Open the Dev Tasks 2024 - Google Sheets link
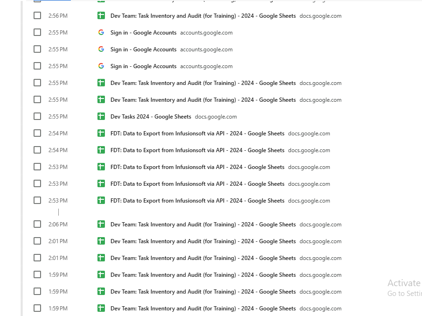Viewport: 422px width, 316px height. 151,117
